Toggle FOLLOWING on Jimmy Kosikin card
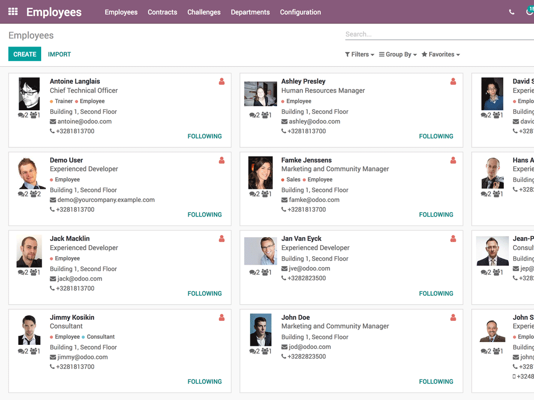Screen dimensions: 534x400 point(204,381)
